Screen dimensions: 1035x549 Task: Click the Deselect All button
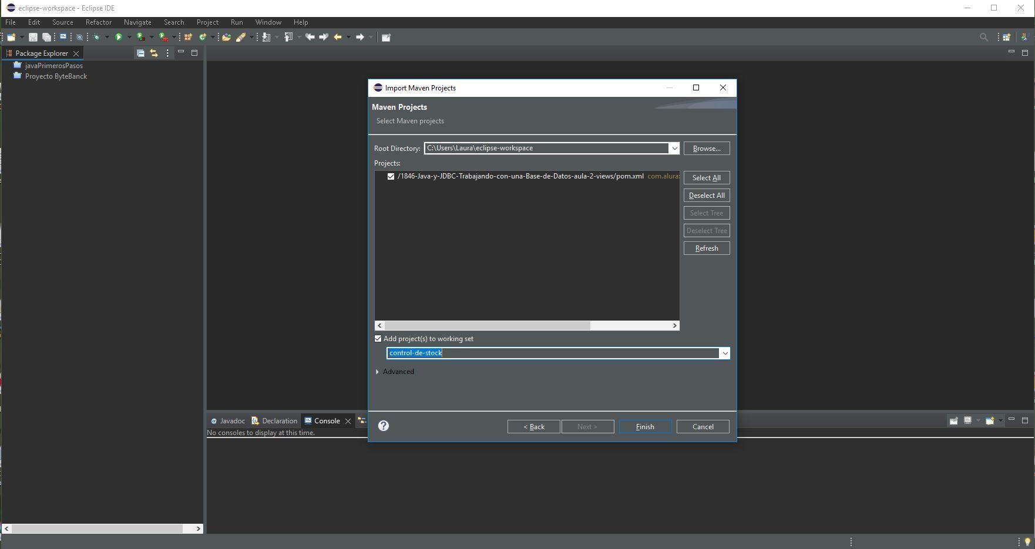(707, 196)
